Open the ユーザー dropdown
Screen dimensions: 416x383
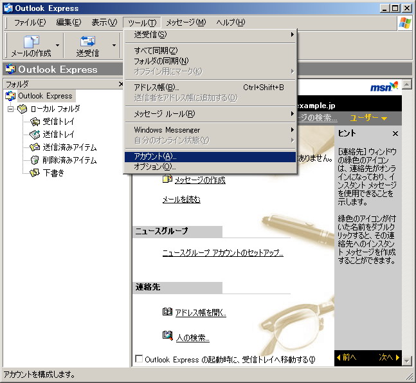point(369,118)
